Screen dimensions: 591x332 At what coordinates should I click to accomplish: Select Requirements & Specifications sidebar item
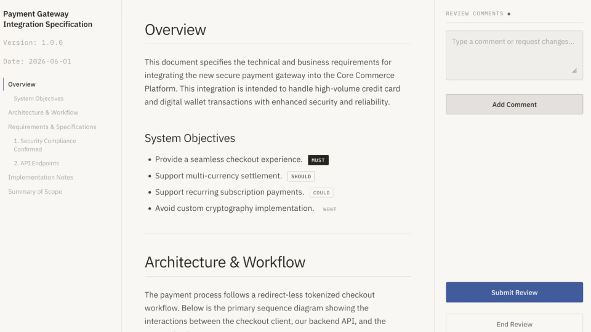click(52, 127)
